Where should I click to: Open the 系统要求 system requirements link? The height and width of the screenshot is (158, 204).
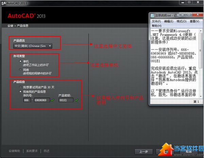32,151
